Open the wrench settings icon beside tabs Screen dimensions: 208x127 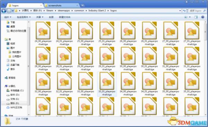click(x=3, y=5)
